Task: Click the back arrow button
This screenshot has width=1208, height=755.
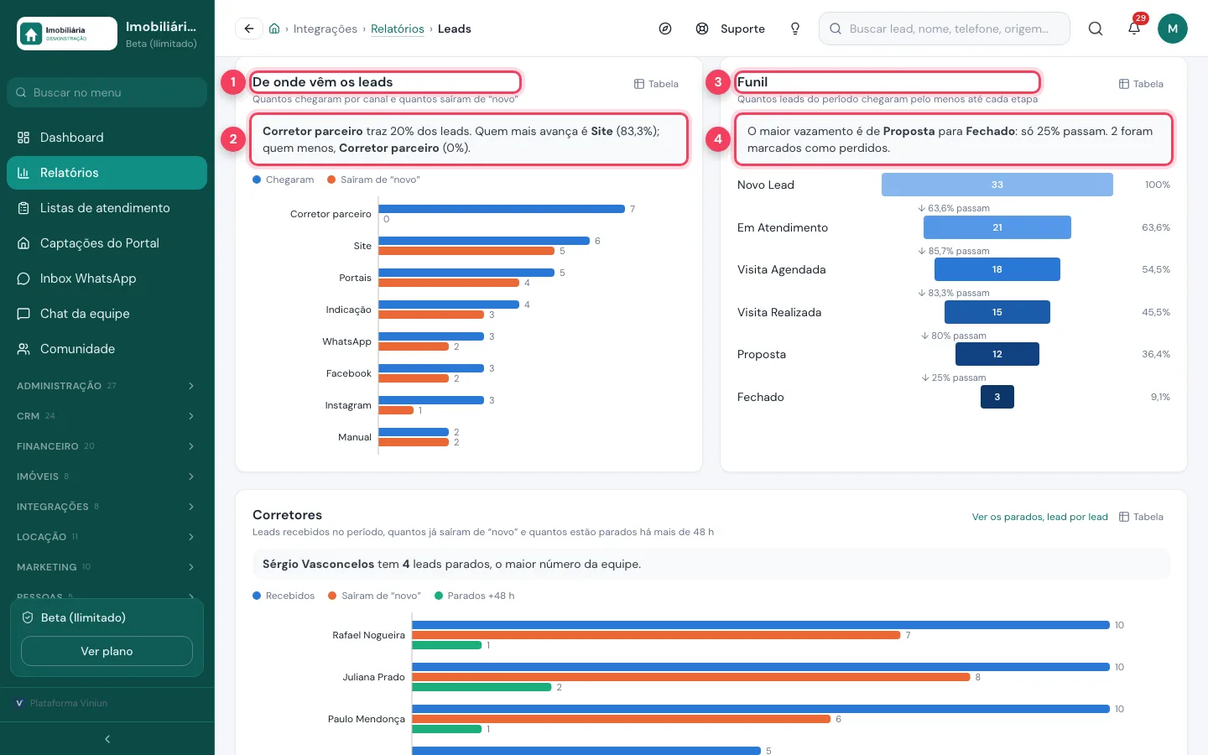Action: (x=249, y=29)
